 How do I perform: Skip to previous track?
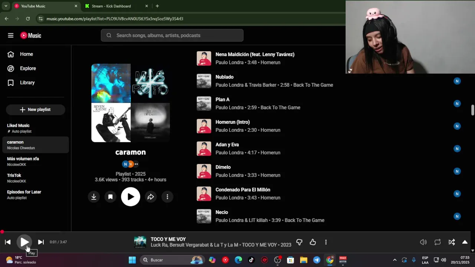coord(8,242)
